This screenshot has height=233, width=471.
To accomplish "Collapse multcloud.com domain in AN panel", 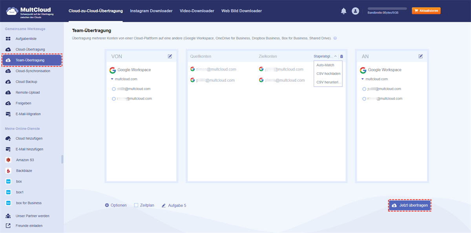I will click(x=362, y=79).
